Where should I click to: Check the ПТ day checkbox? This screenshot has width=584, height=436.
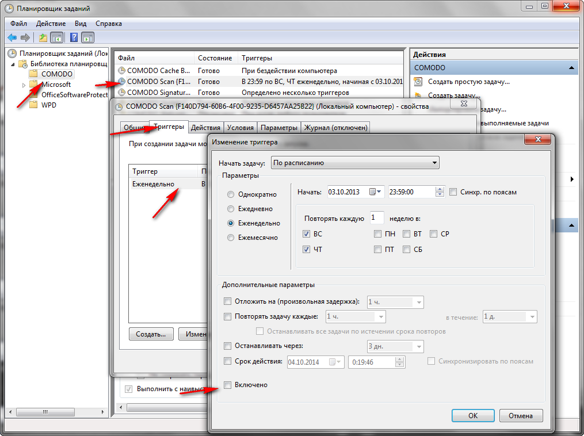pyautogui.click(x=377, y=250)
